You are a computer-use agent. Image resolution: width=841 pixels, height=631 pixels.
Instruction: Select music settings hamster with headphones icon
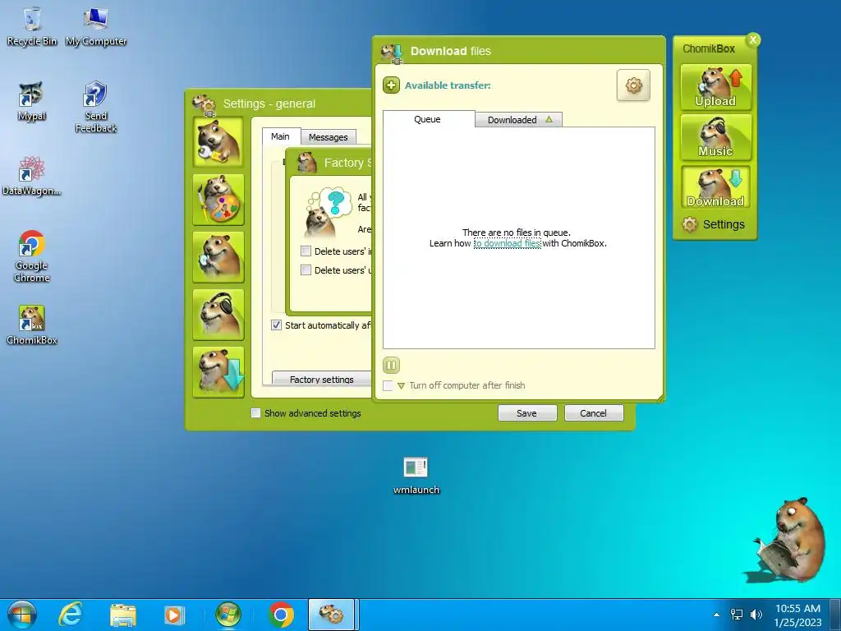pos(218,315)
